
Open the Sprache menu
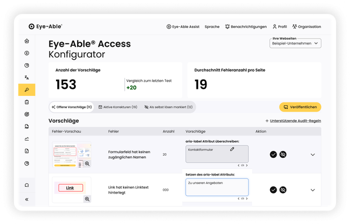point(212,27)
